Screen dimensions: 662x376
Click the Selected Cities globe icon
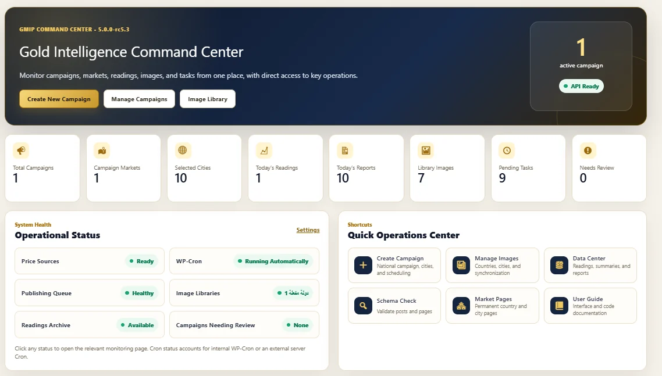[183, 151]
